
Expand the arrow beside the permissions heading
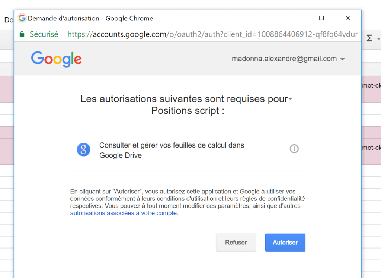click(290, 99)
